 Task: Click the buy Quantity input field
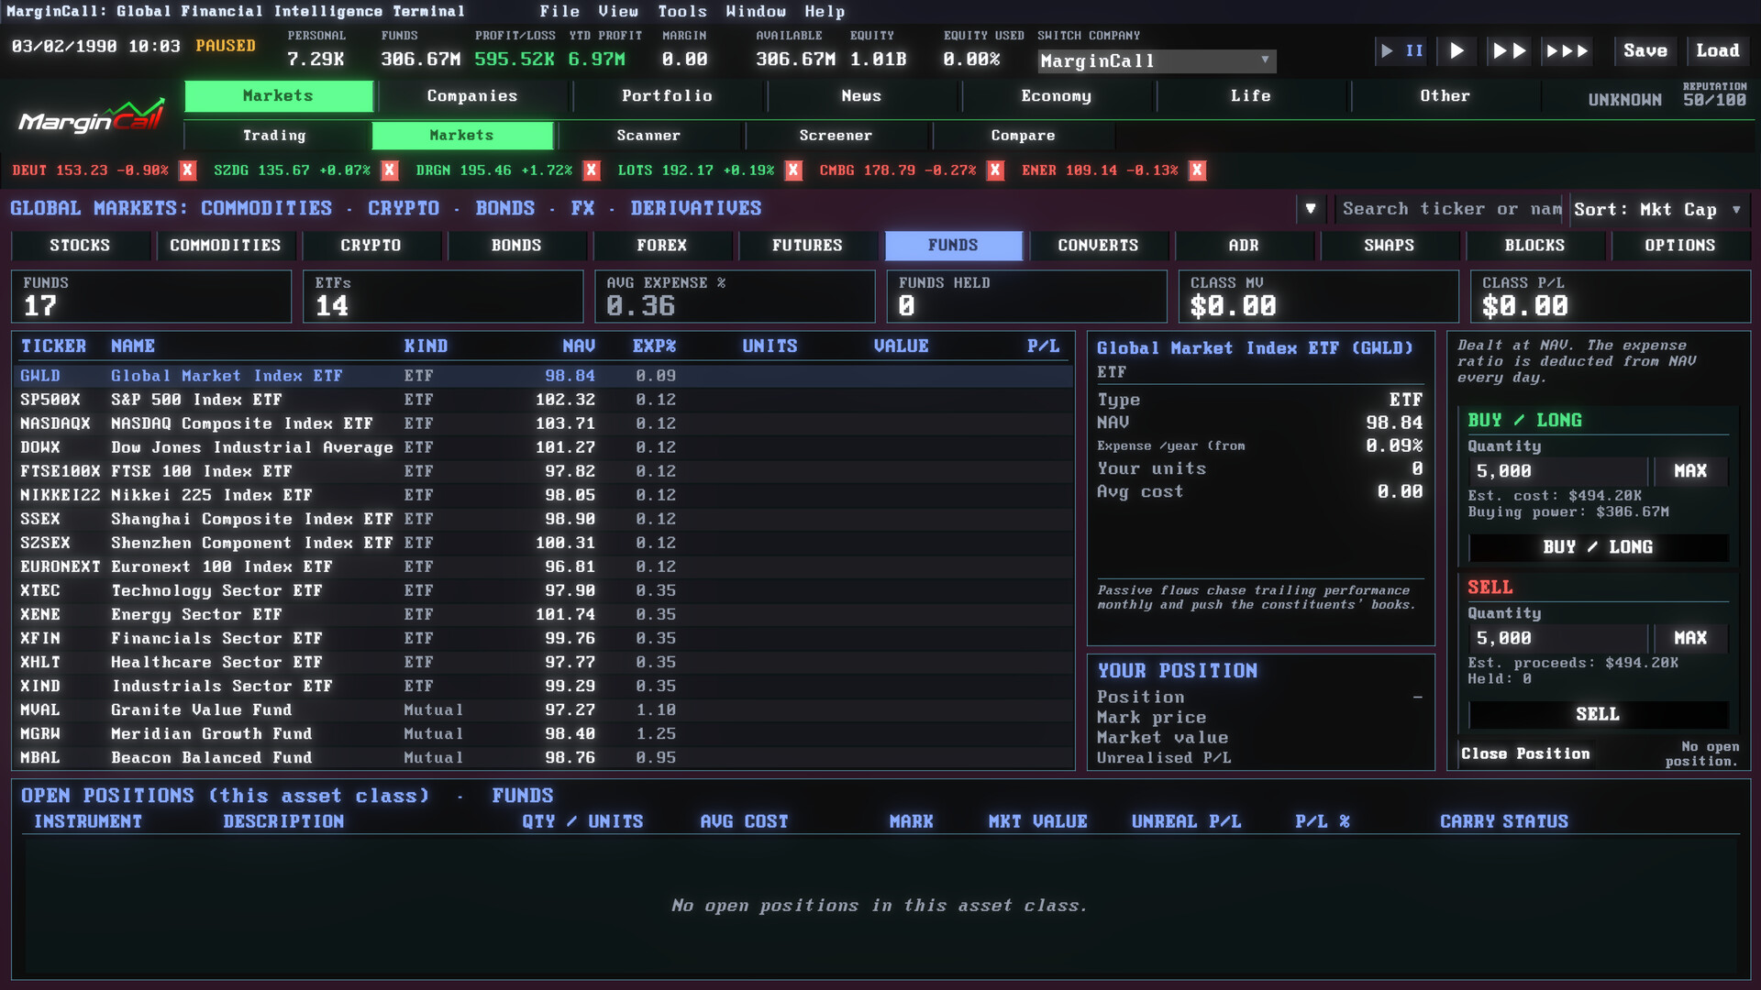pos(1557,471)
